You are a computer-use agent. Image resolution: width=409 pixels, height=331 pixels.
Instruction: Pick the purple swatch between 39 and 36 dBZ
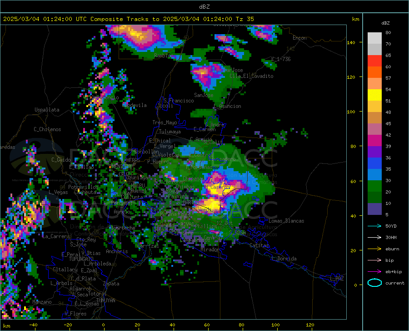tap(374, 152)
